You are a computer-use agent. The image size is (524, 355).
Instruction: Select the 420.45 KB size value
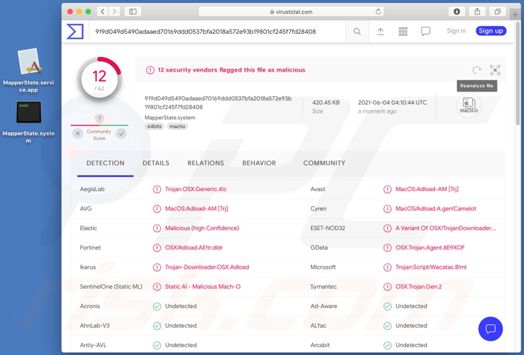[326, 103]
